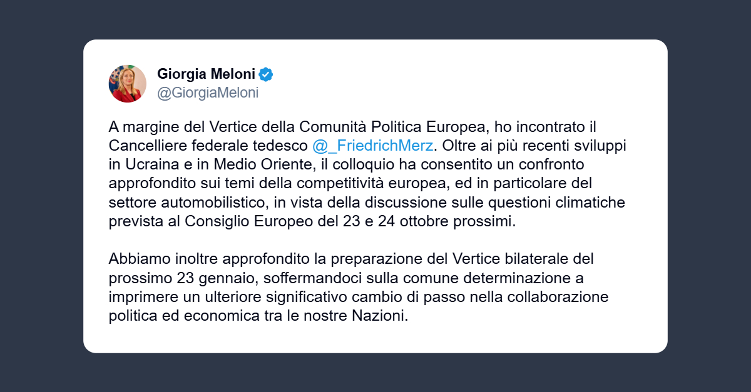Click Giorgia Meloni's profile avatar
This screenshot has width=751, height=392.
[x=127, y=83]
